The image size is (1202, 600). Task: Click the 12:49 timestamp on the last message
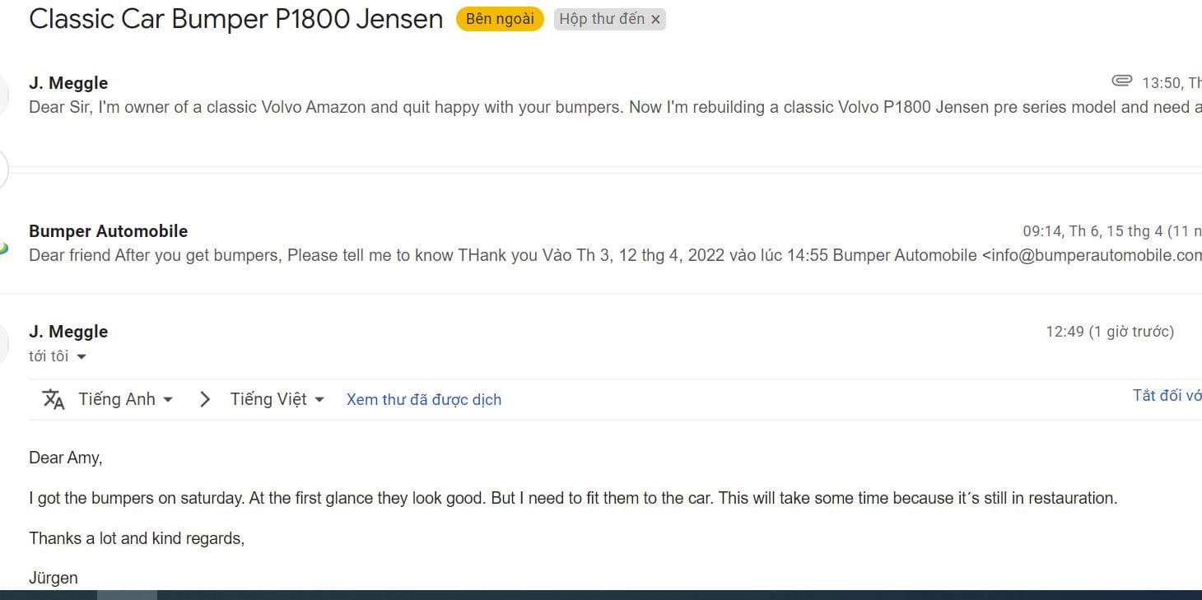tap(1109, 332)
